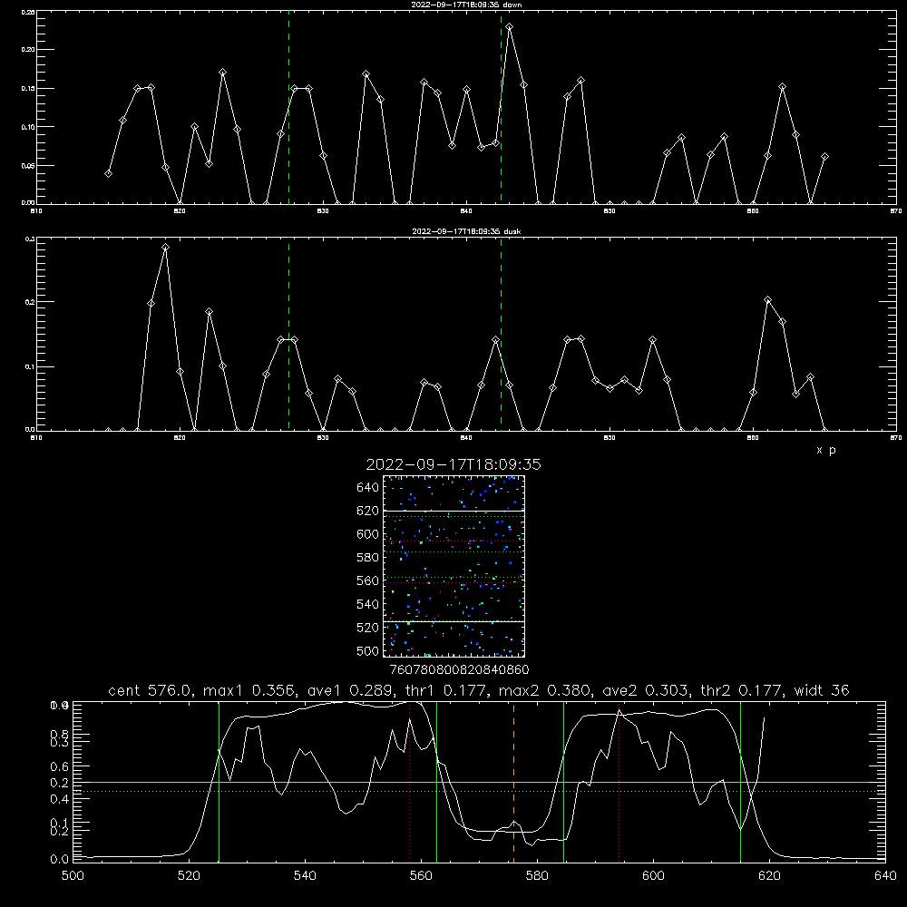The width and height of the screenshot is (907, 907).
Task: Click the green vertical line near 615
Action: click(x=740, y=782)
